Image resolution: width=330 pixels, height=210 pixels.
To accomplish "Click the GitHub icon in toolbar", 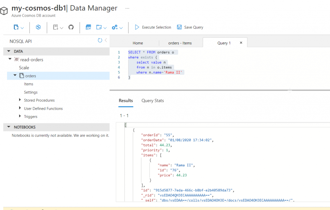I will click(71, 28).
